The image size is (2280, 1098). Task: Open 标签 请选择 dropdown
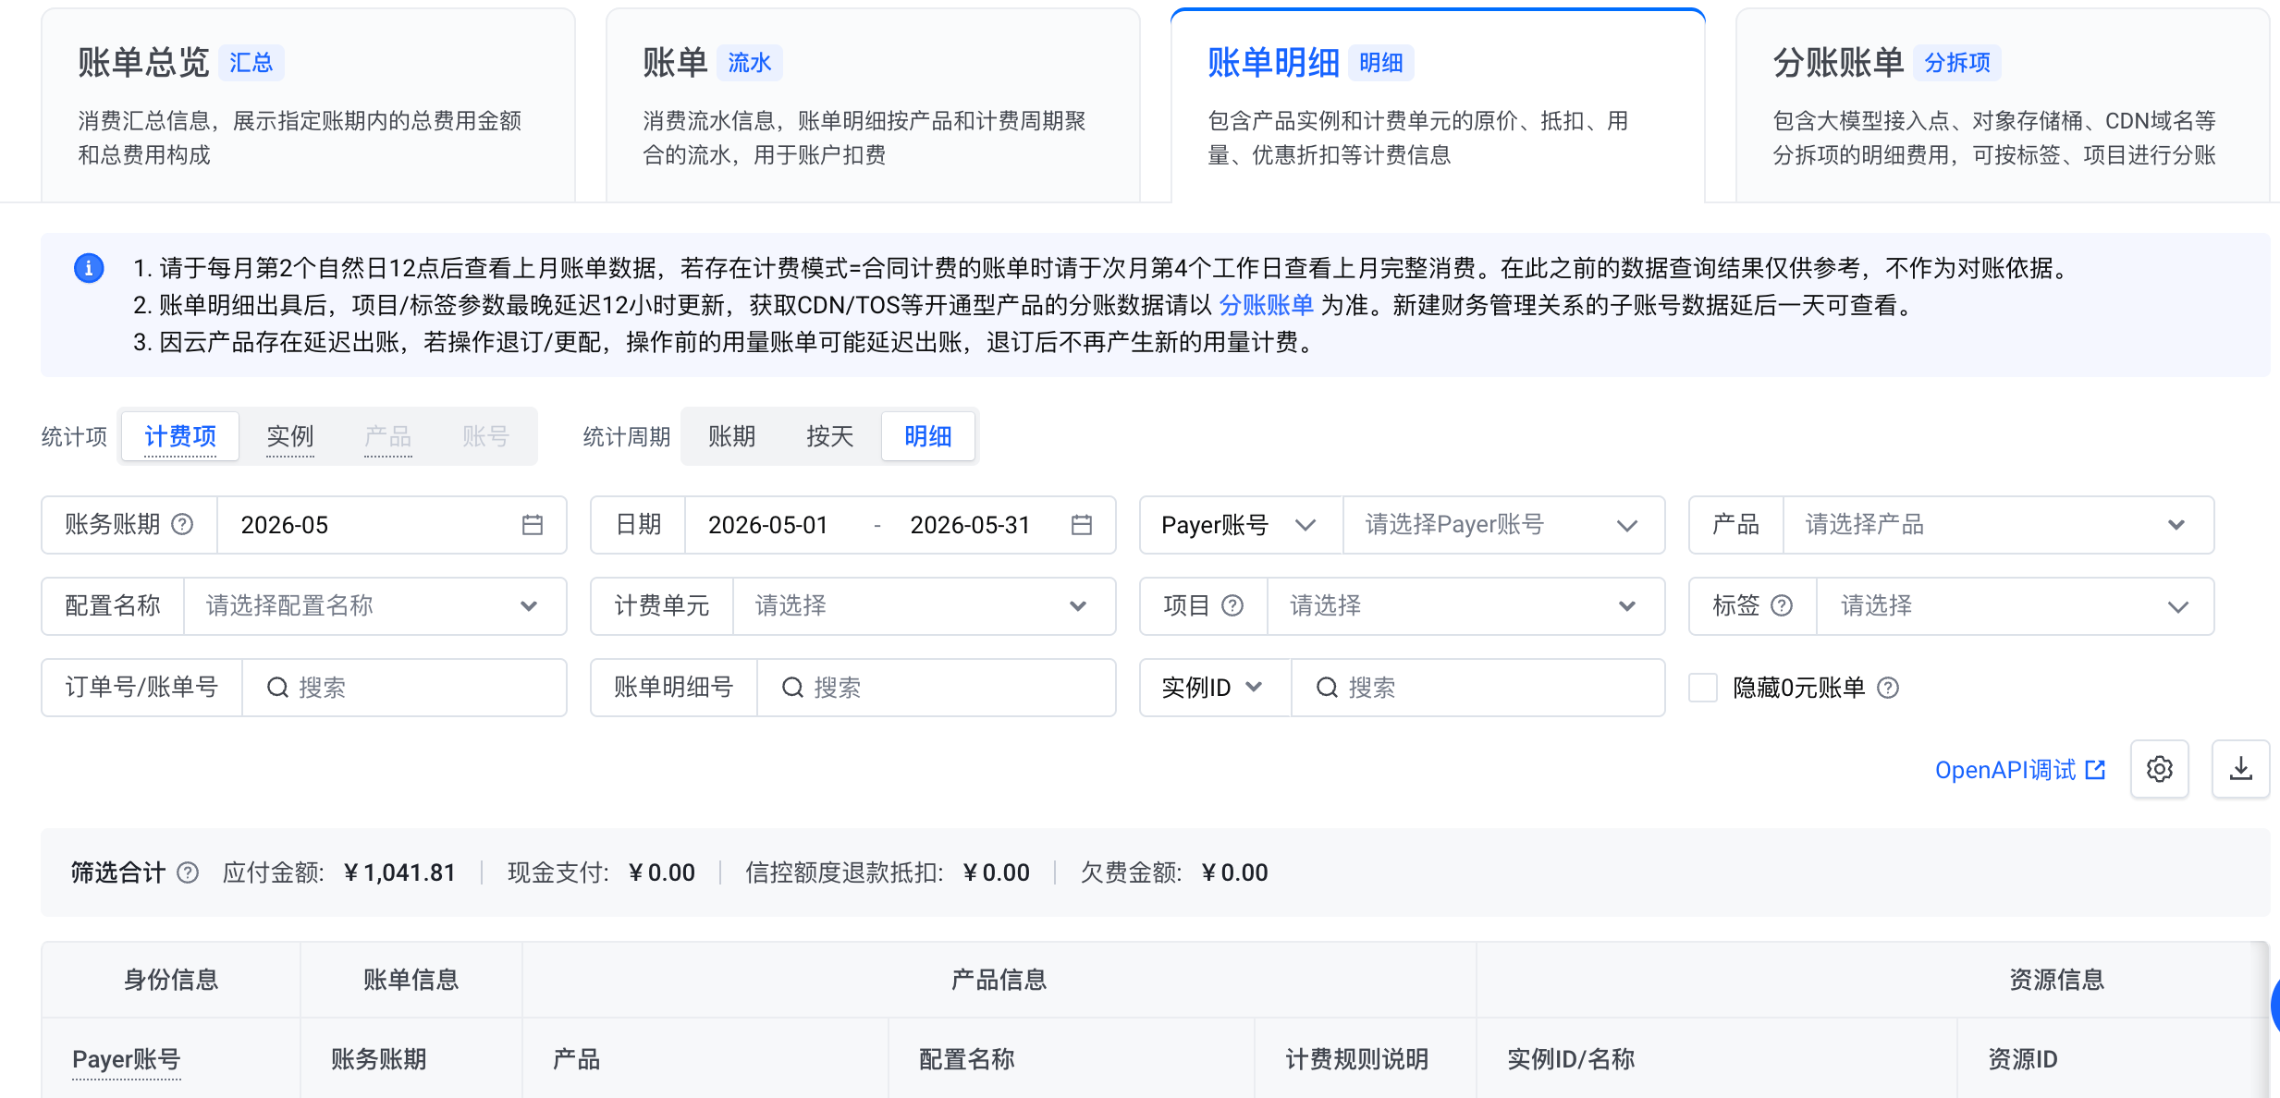(2015, 605)
